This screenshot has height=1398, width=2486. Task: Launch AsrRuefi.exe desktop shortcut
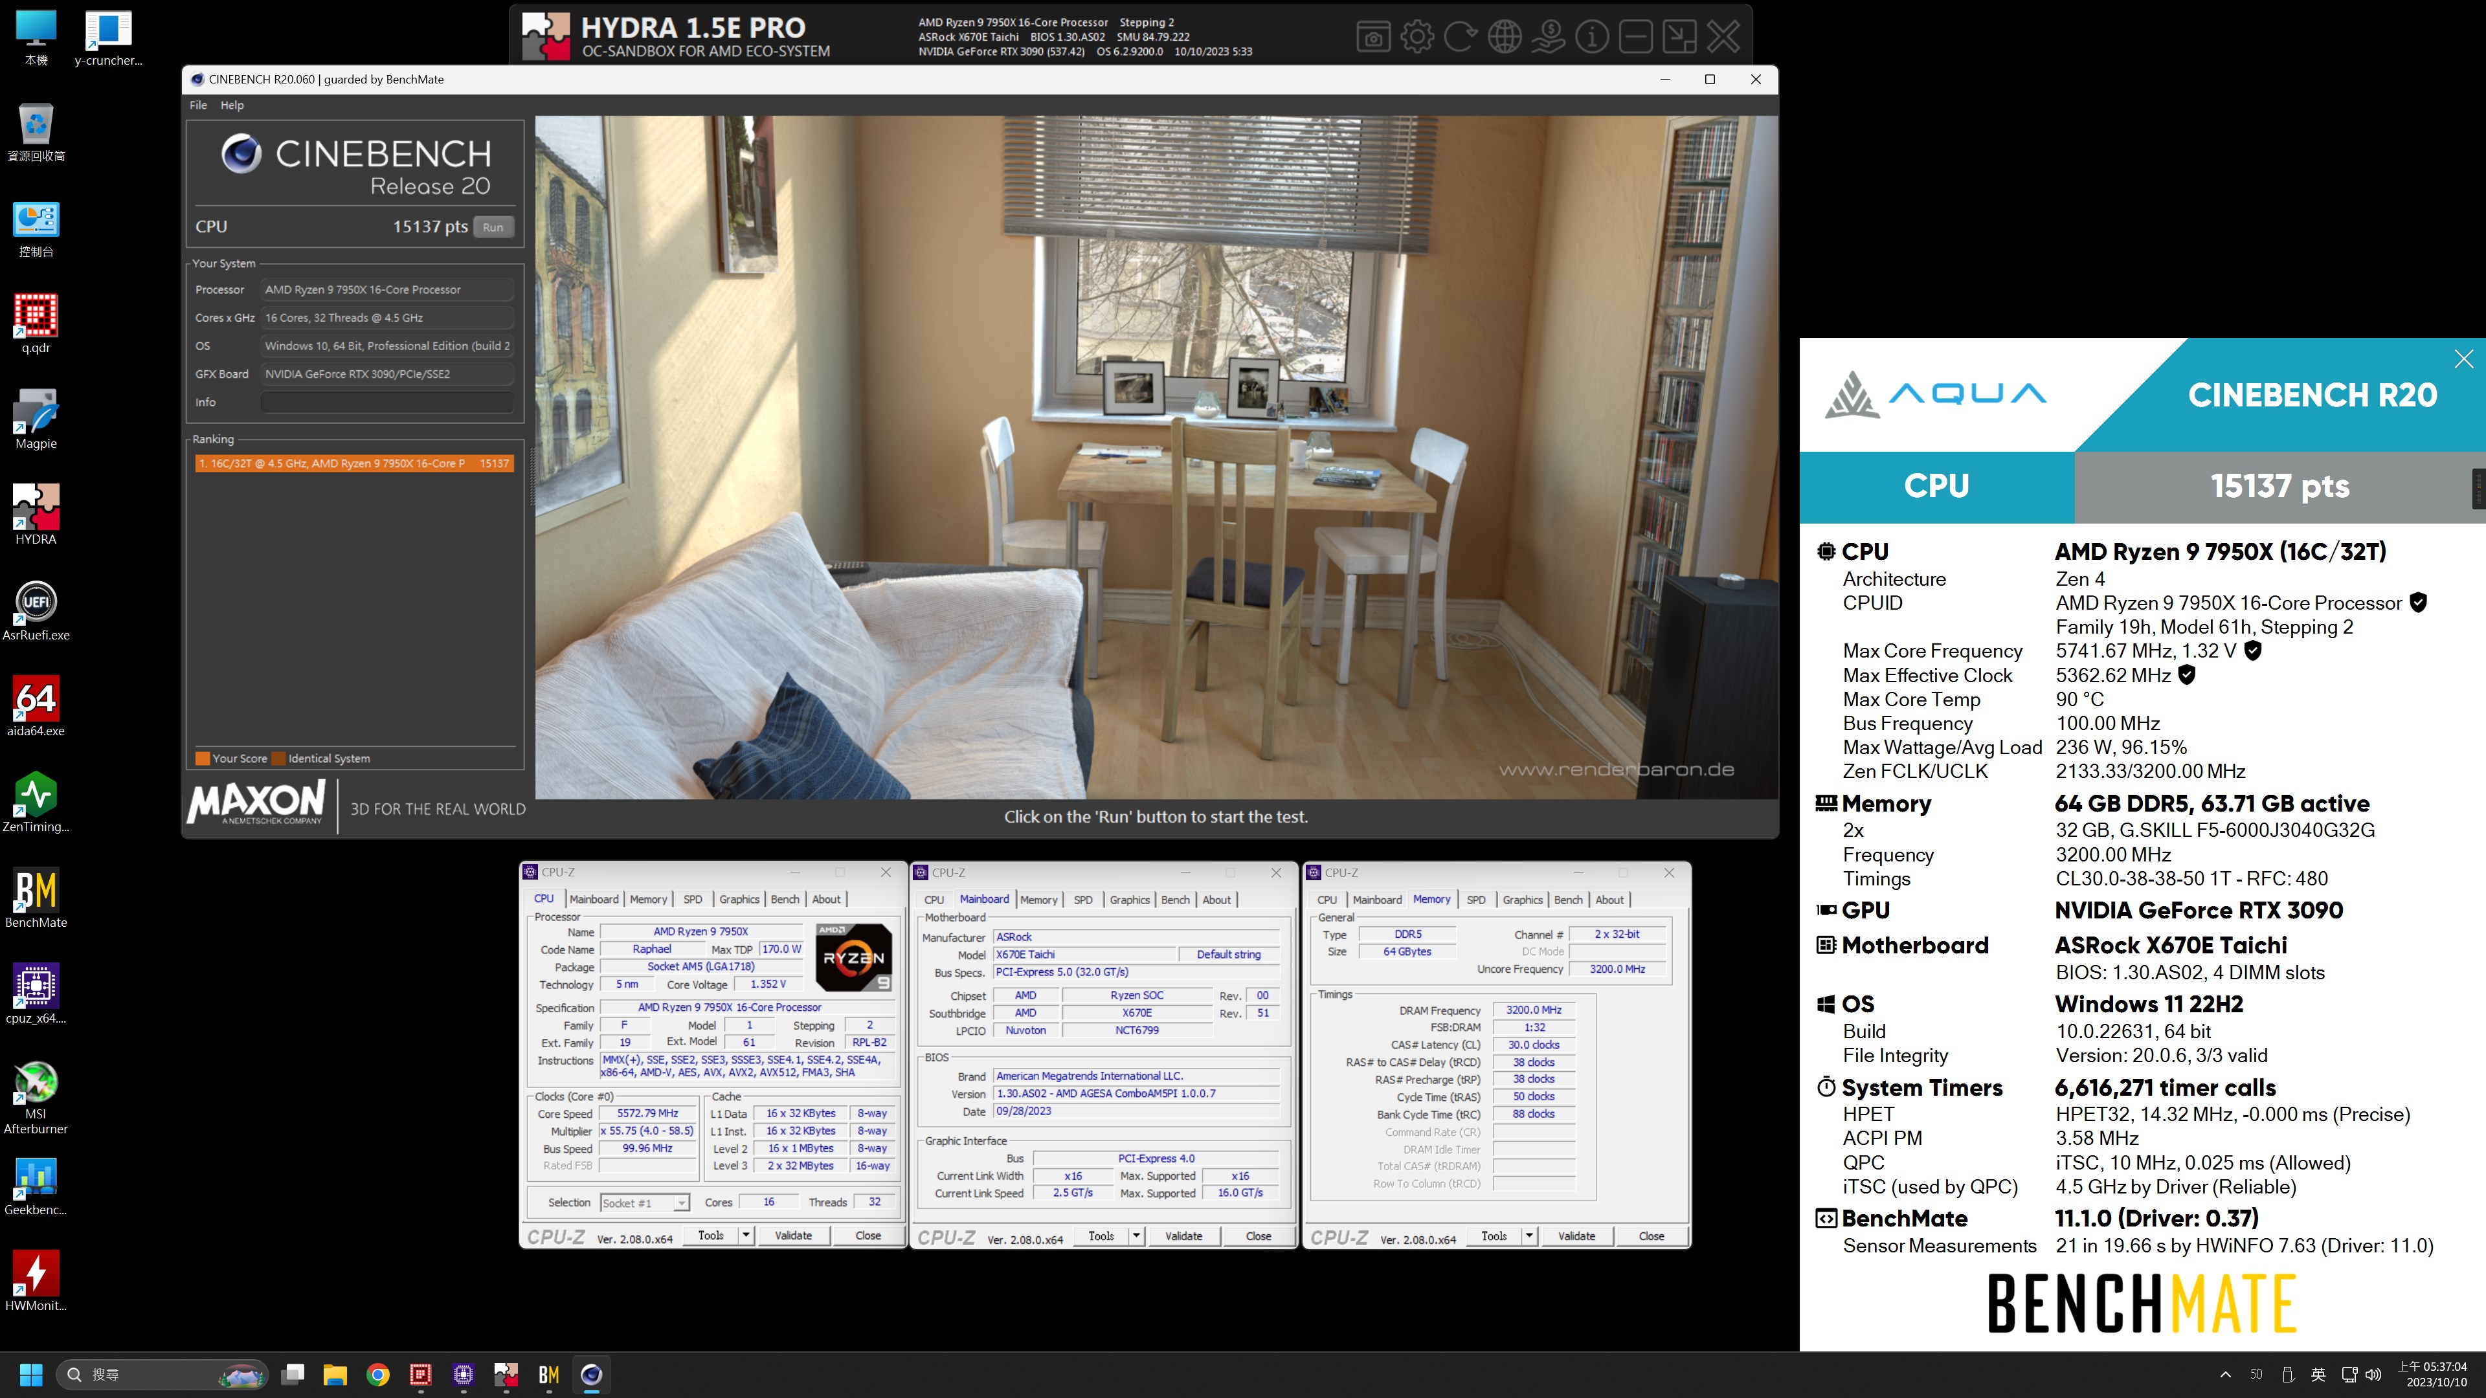click(x=36, y=610)
